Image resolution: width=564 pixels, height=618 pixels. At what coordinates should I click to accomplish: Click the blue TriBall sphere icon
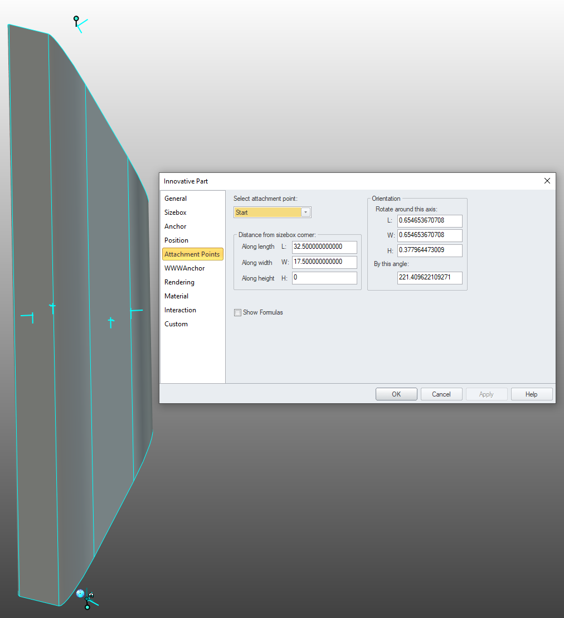(80, 593)
